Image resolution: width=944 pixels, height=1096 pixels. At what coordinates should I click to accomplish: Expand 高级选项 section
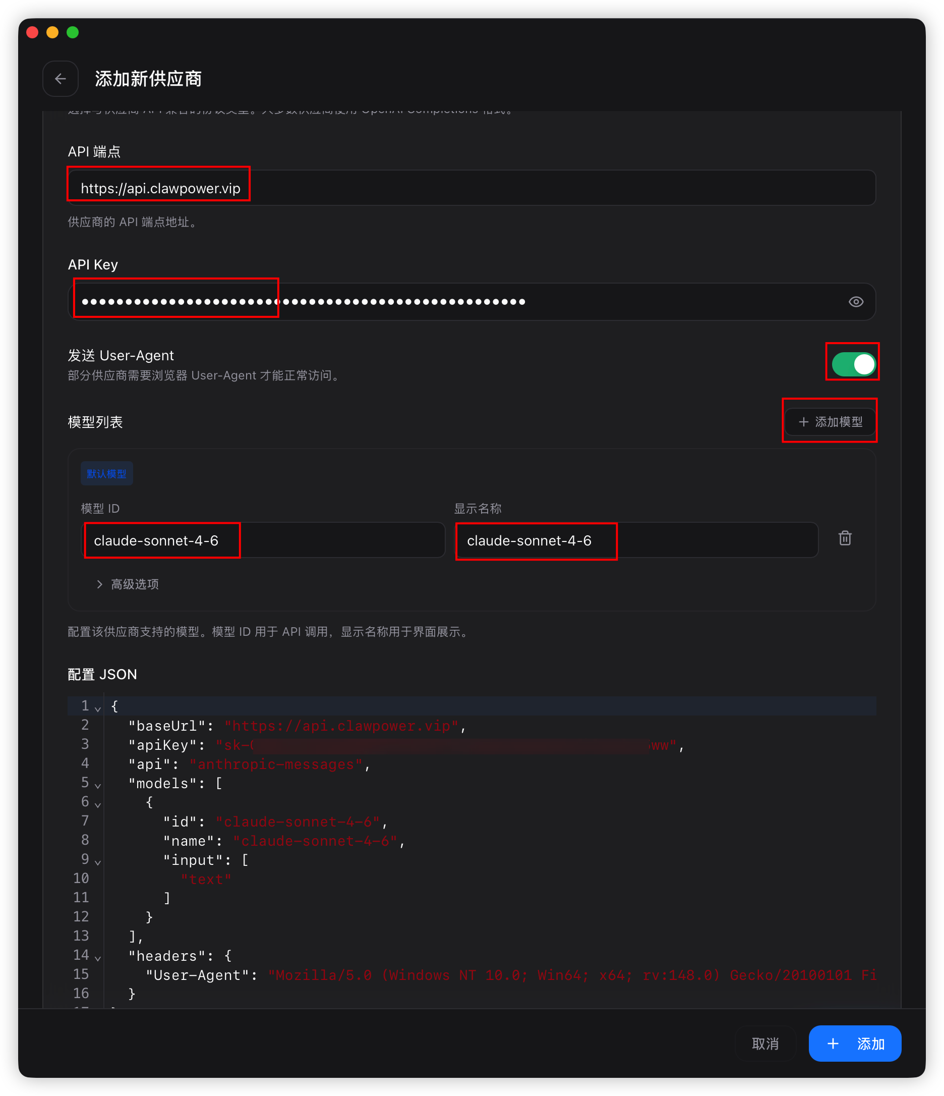(128, 584)
